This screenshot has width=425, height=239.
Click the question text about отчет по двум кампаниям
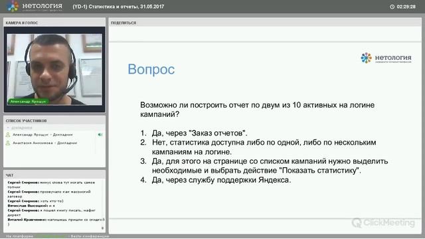click(x=257, y=110)
